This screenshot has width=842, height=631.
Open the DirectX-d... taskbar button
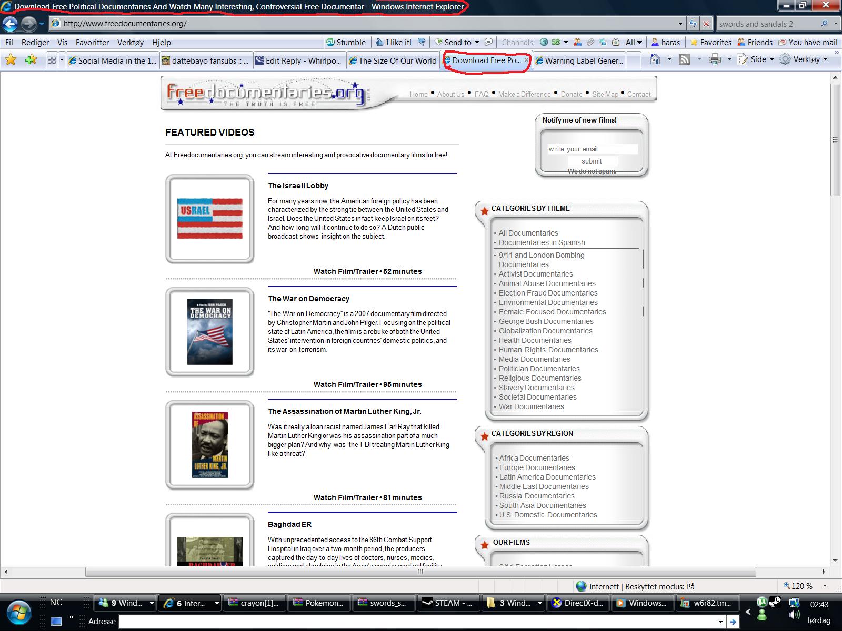coord(578,603)
